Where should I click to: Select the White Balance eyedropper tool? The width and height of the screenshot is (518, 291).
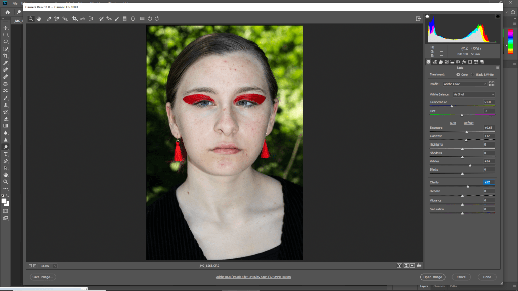(x=49, y=19)
